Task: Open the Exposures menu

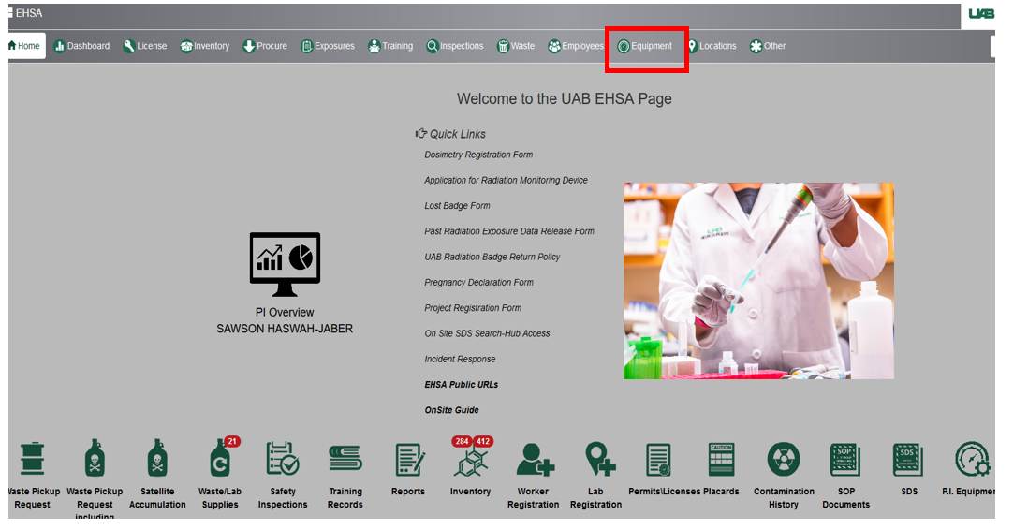Action: pyautogui.click(x=328, y=46)
